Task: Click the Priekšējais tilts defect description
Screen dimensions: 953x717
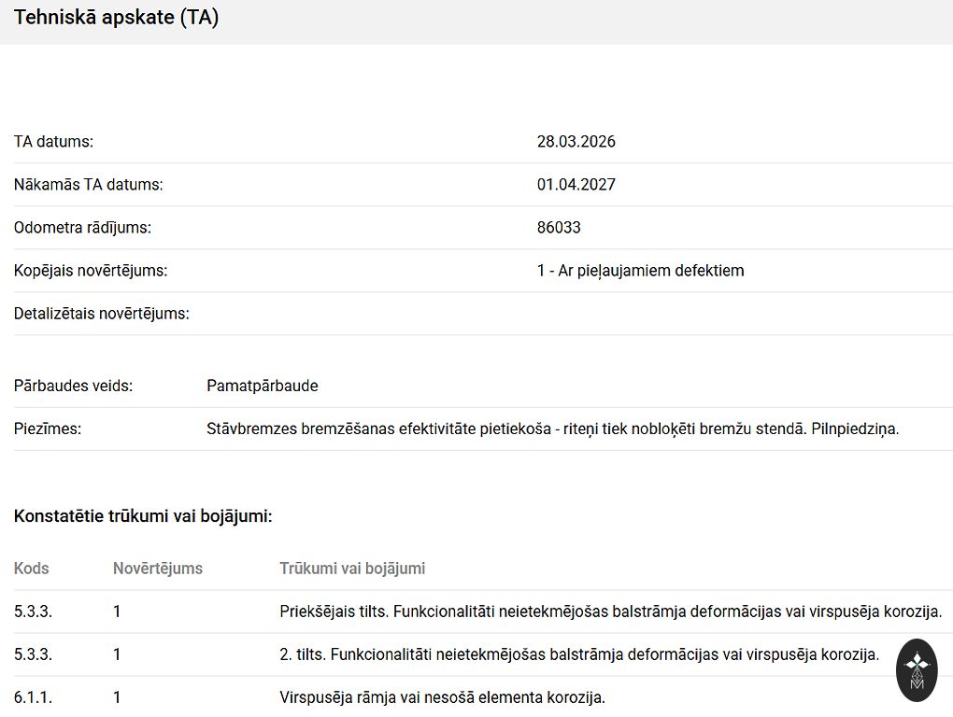Action: click(x=610, y=612)
